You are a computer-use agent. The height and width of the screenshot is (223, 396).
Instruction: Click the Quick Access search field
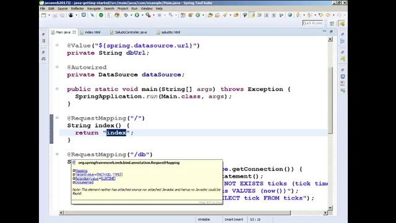click(x=312, y=23)
